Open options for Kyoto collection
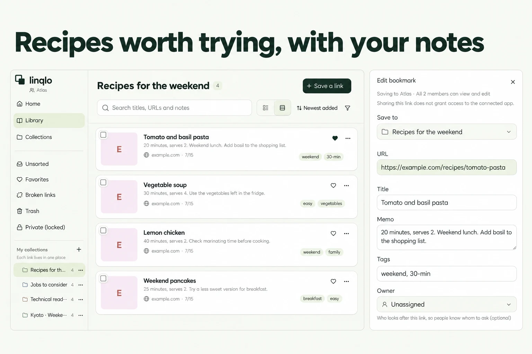This screenshot has width=532, height=354. 81,315
